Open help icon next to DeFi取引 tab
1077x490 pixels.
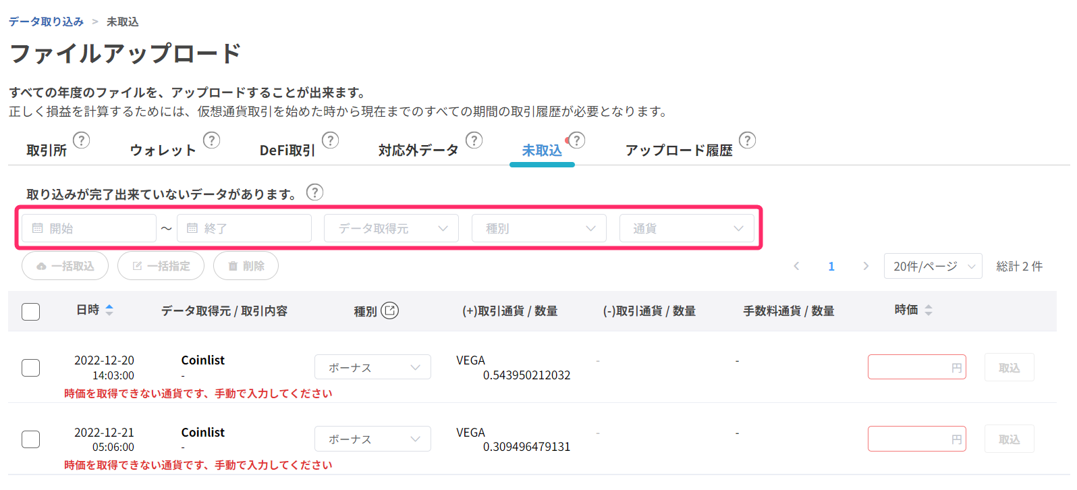(330, 140)
